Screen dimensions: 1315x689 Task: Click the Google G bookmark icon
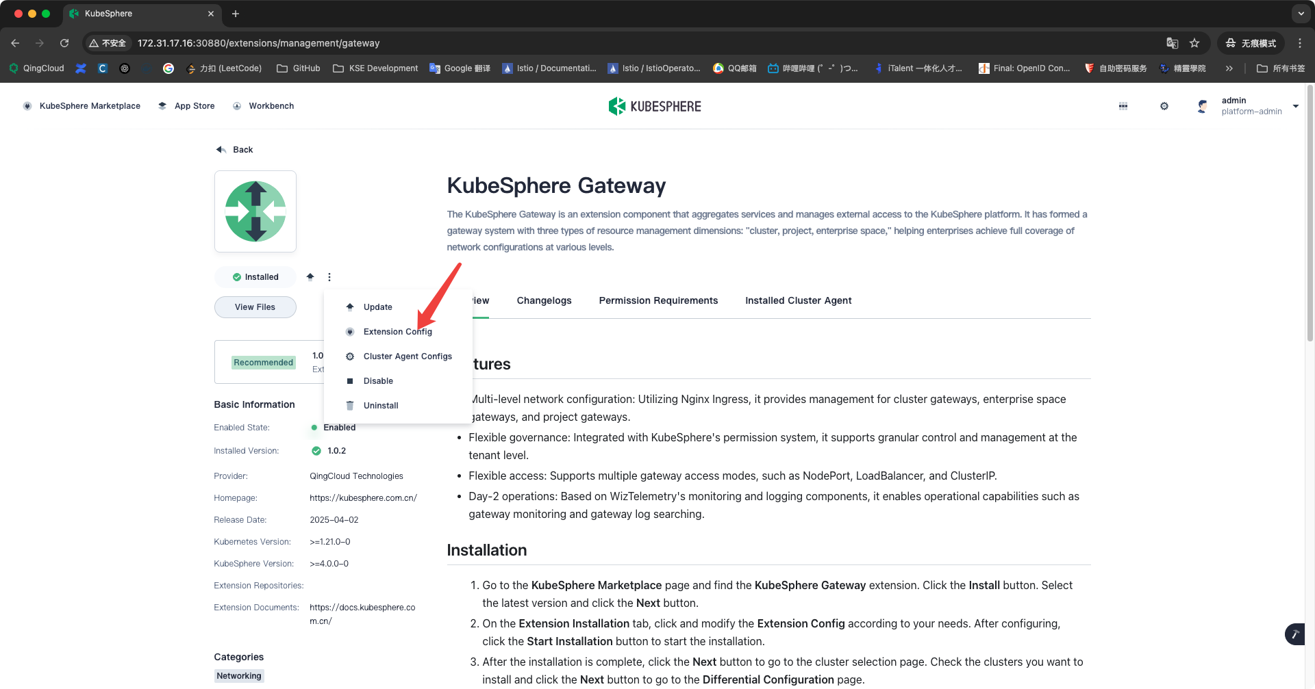coord(168,68)
